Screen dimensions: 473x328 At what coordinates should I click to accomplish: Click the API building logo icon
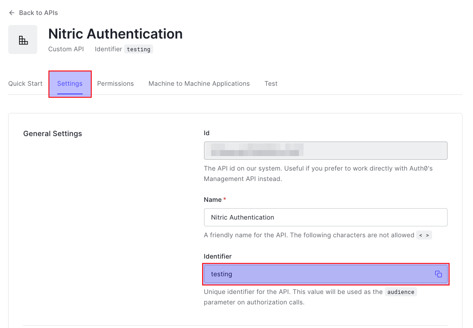[23, 40]
